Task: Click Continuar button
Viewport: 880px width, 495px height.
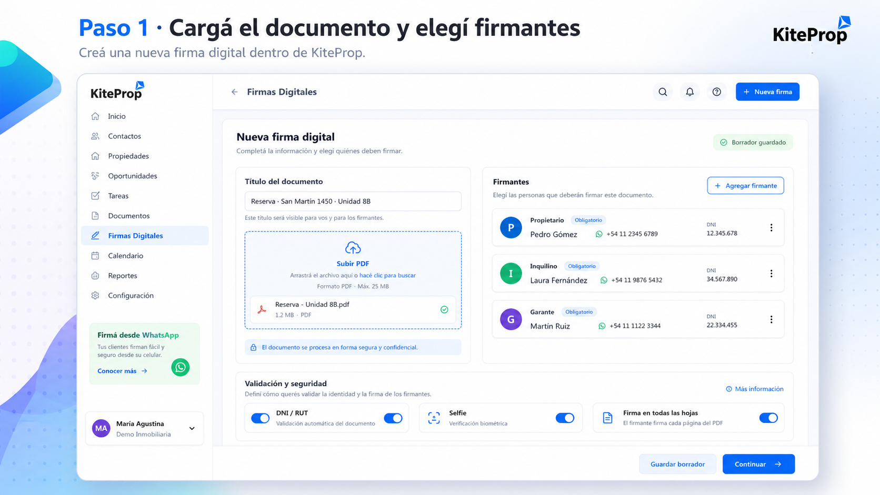Action: (758, 464)
